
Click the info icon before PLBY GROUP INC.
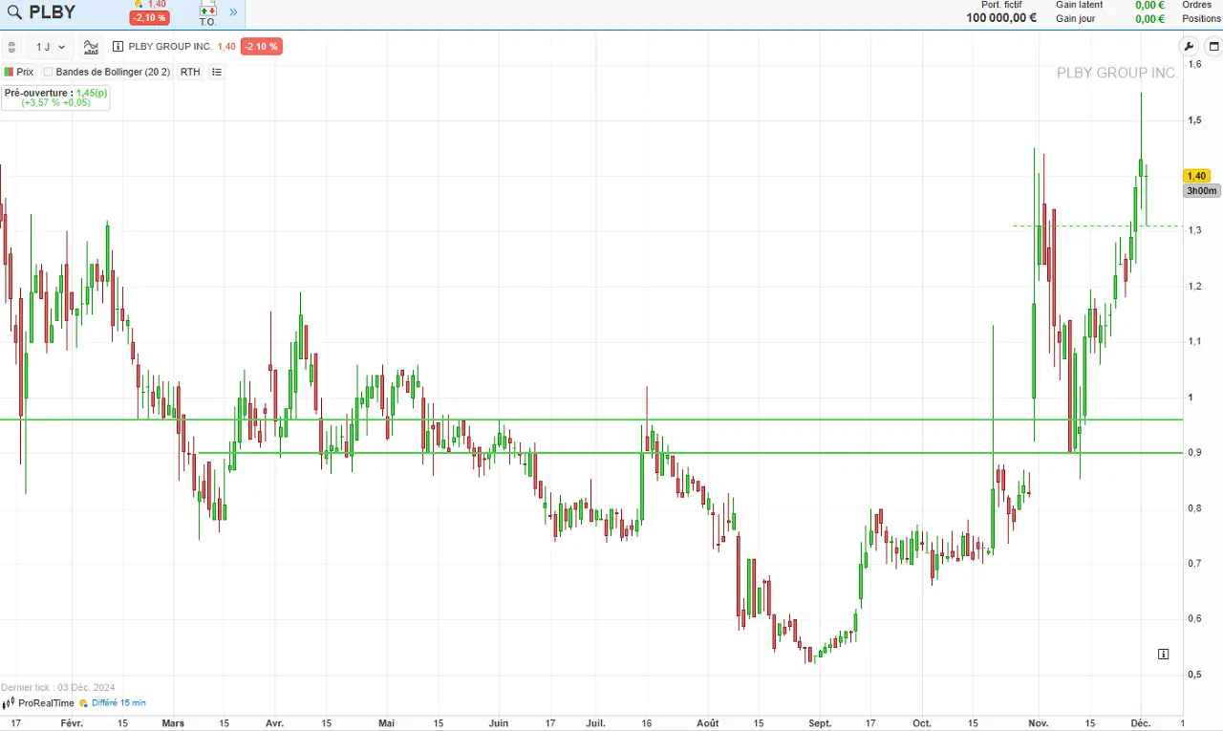click(x=118, y=47)
